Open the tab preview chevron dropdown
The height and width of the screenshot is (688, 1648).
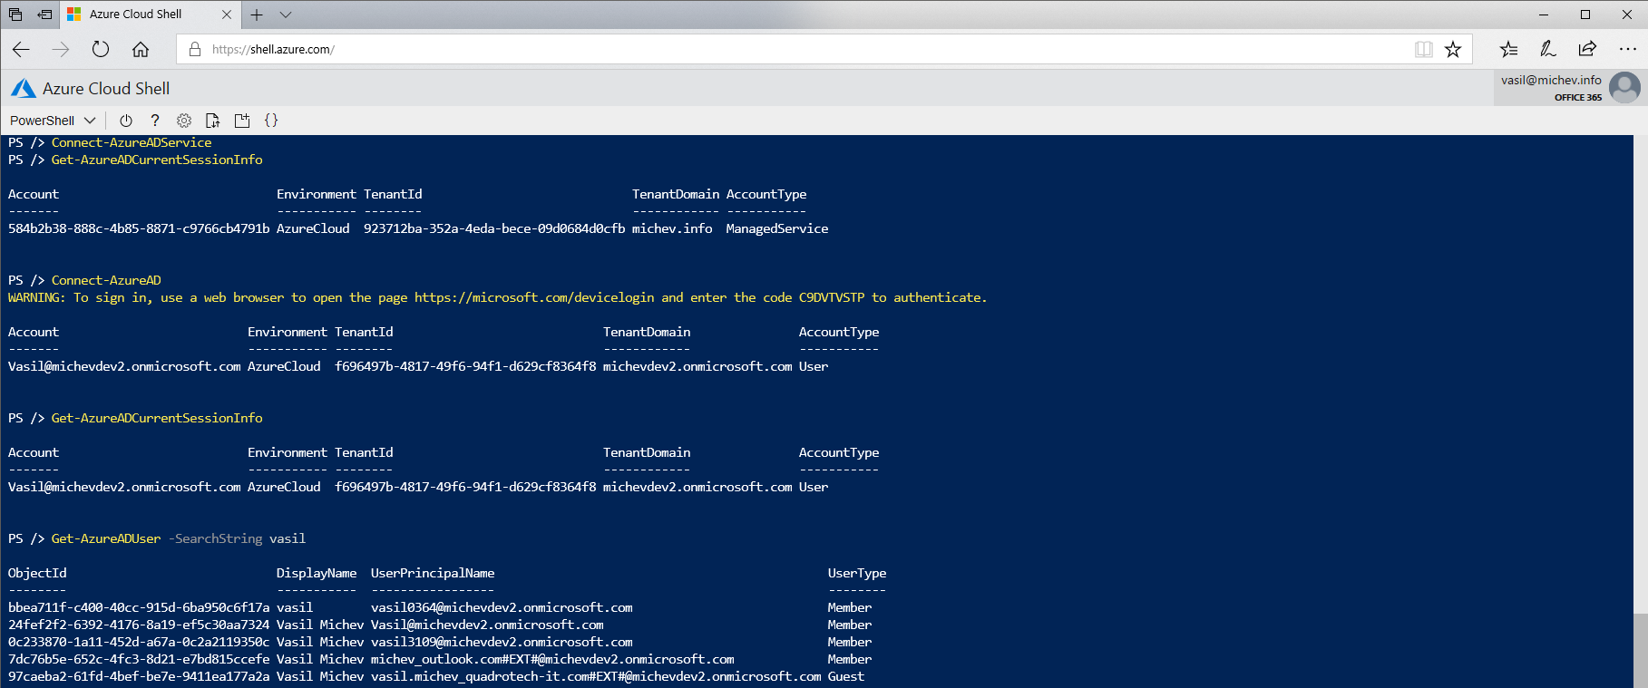286,15
